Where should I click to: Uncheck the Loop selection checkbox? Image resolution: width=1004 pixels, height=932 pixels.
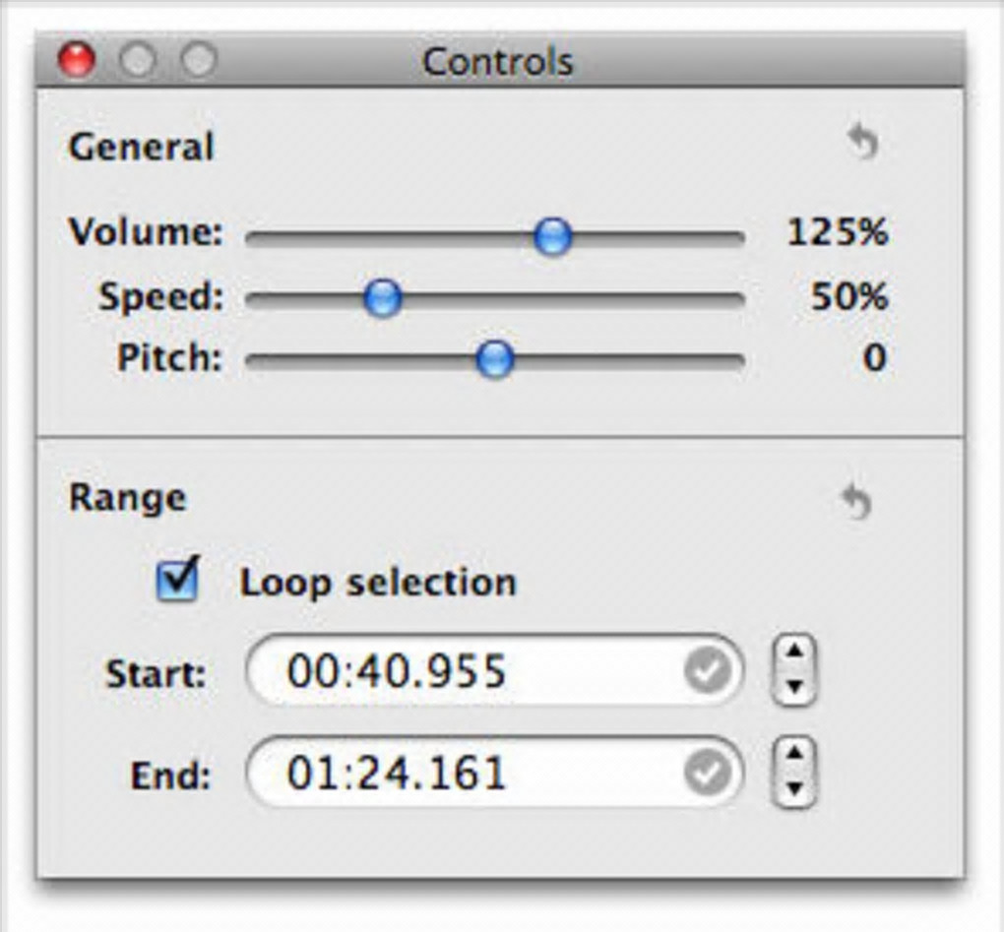(x=178, y=581)
